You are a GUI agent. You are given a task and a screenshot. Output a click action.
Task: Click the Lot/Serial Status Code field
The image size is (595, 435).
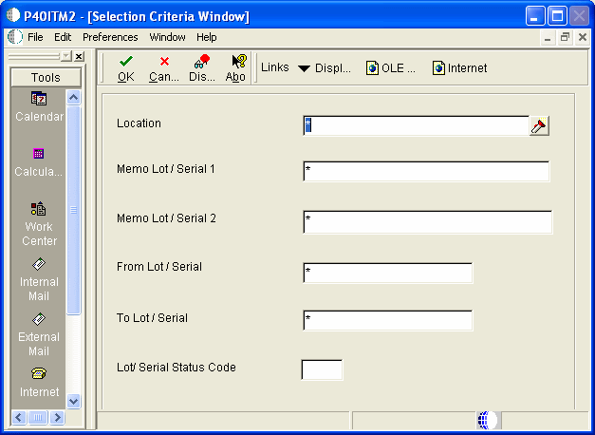(x=322, y=370)
